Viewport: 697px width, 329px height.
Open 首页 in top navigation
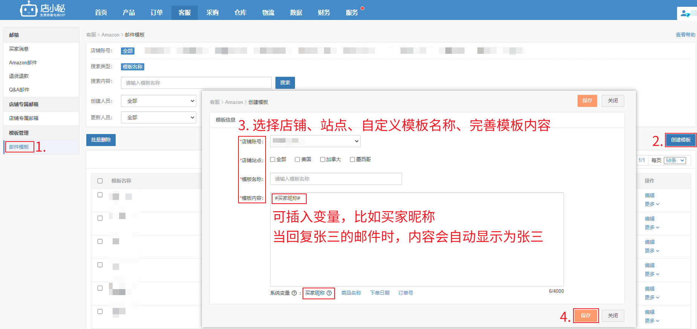coord(101,12)
